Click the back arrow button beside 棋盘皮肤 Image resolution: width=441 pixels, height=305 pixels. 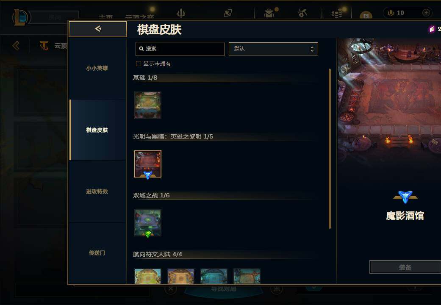point(98,29)
